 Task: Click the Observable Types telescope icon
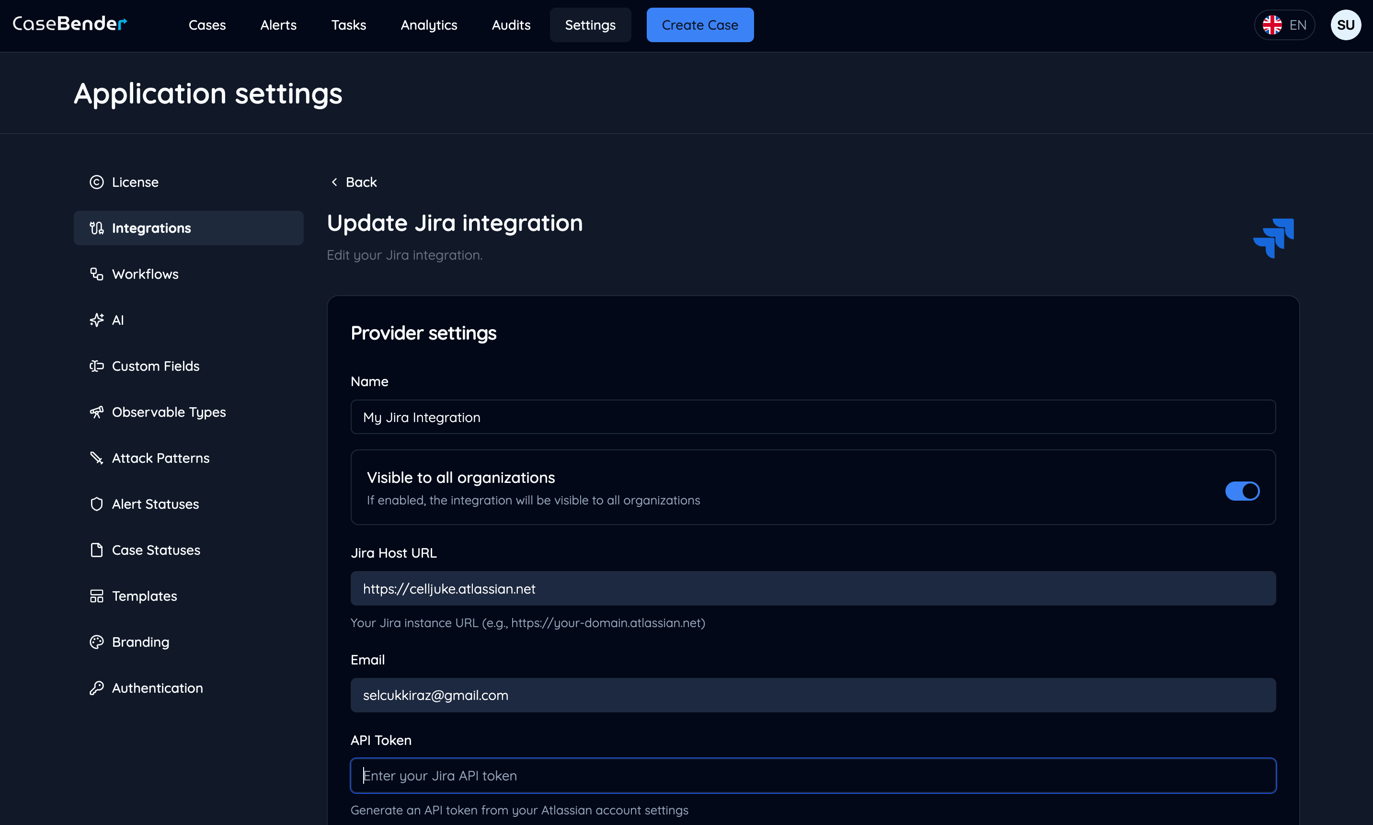point(97,412)
